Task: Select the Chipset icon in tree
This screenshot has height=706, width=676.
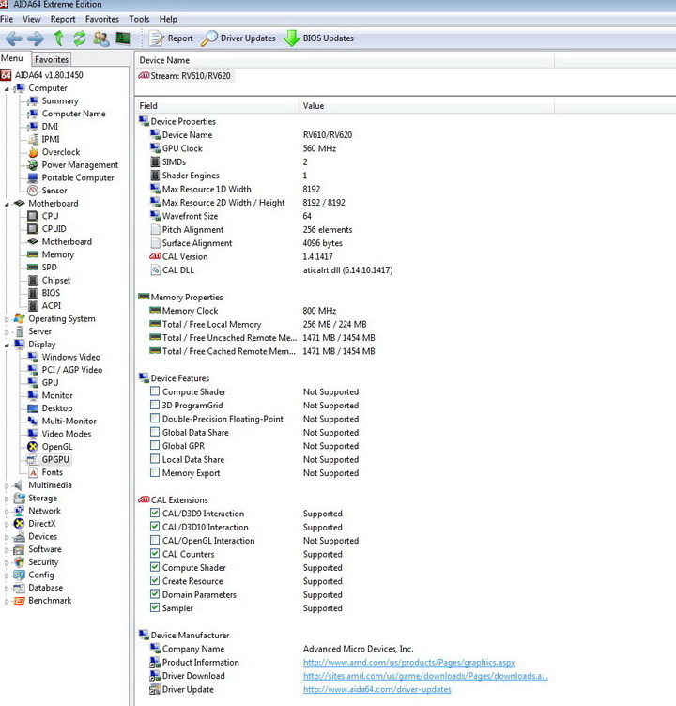Action: (x=33, y=280)
